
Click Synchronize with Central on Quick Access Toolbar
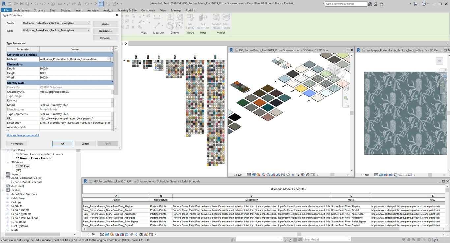click(x=27, y=3)
